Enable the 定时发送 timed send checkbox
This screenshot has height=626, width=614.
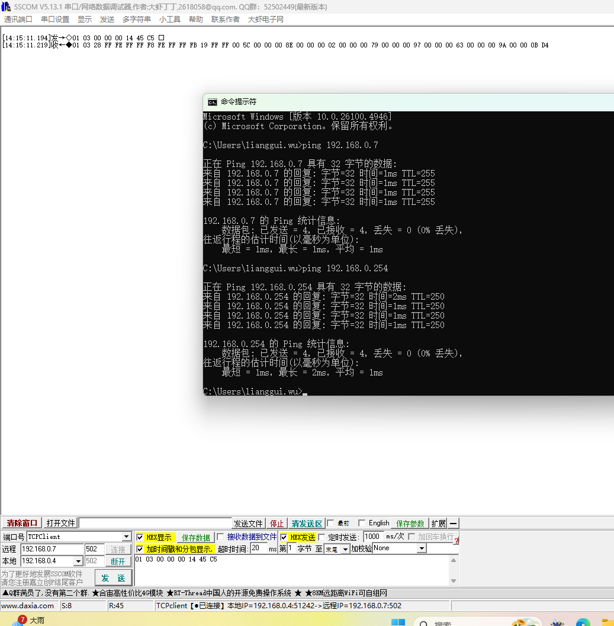[x=322, y=537]
